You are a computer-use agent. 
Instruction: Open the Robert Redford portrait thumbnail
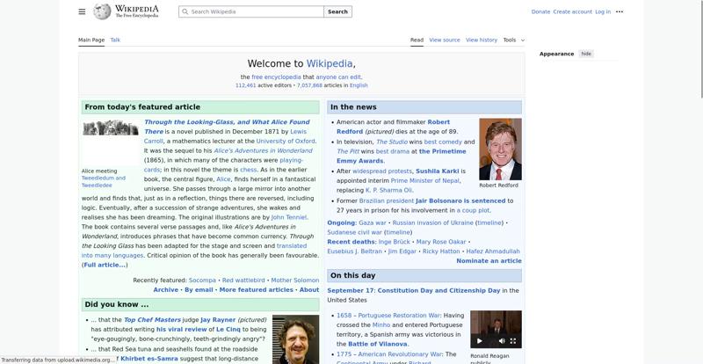pyautogui.click(x=500, y=149)
